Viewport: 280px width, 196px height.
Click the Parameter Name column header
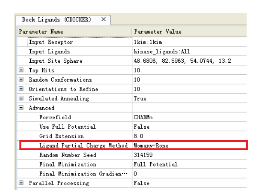point(75,32)
